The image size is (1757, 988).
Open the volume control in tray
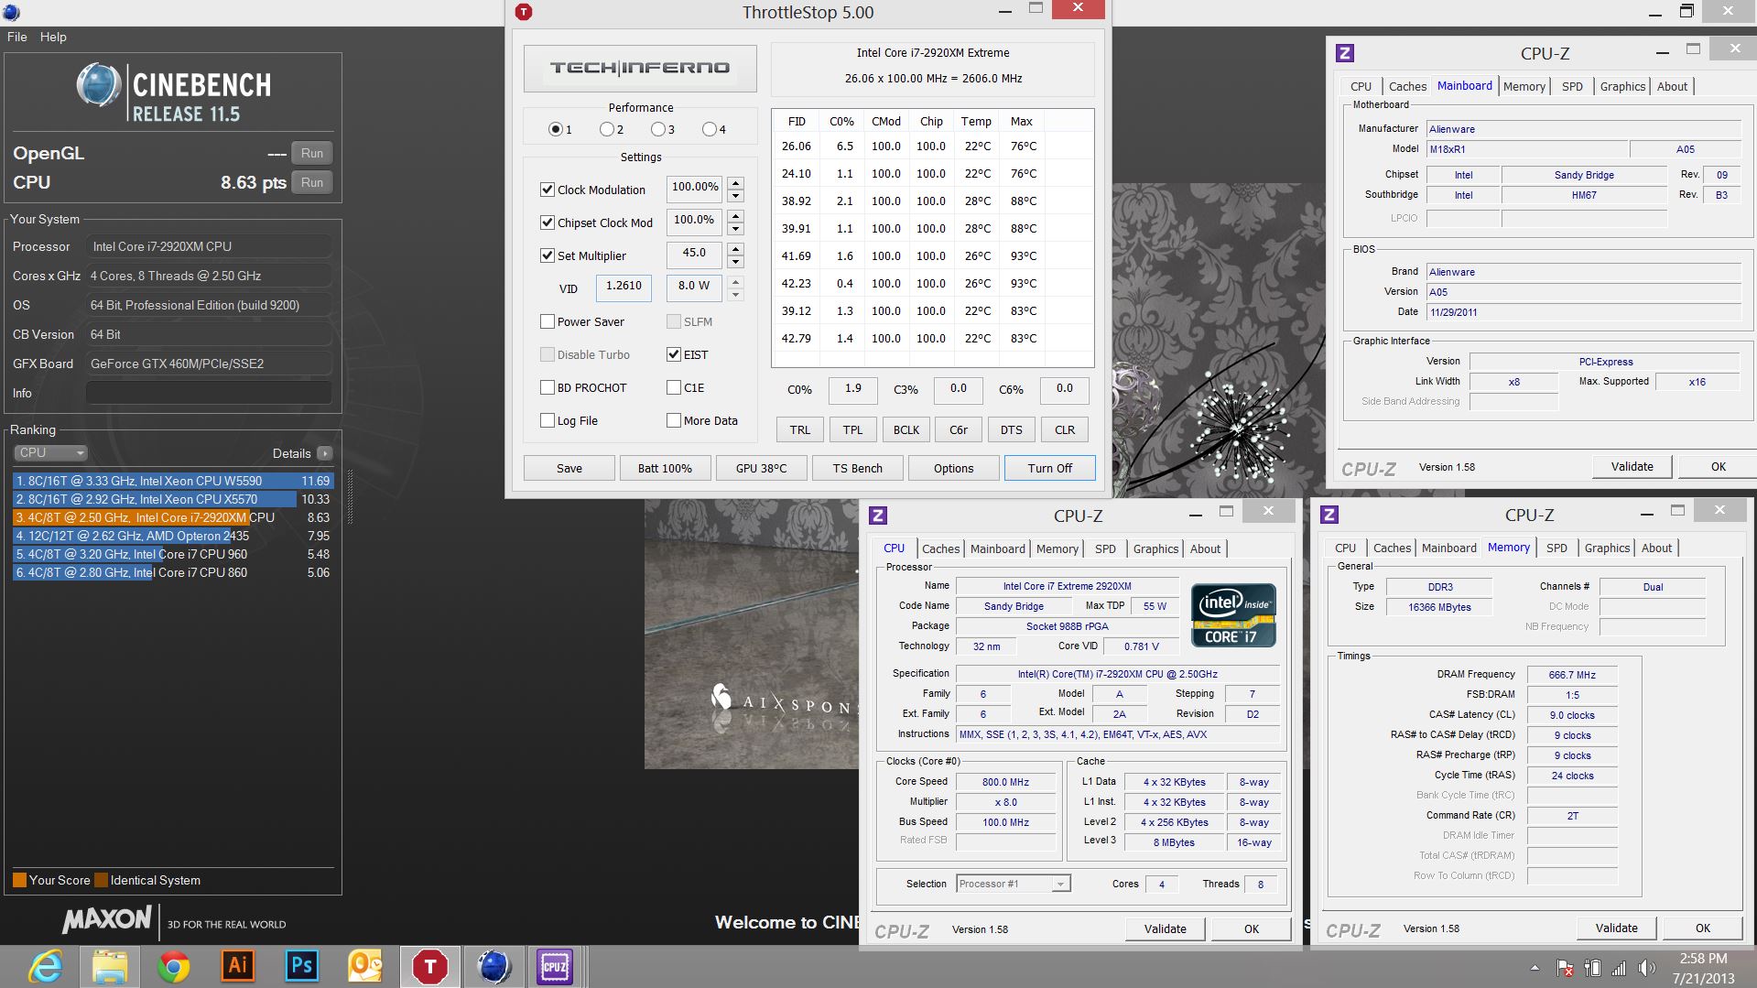[1646, 968]
